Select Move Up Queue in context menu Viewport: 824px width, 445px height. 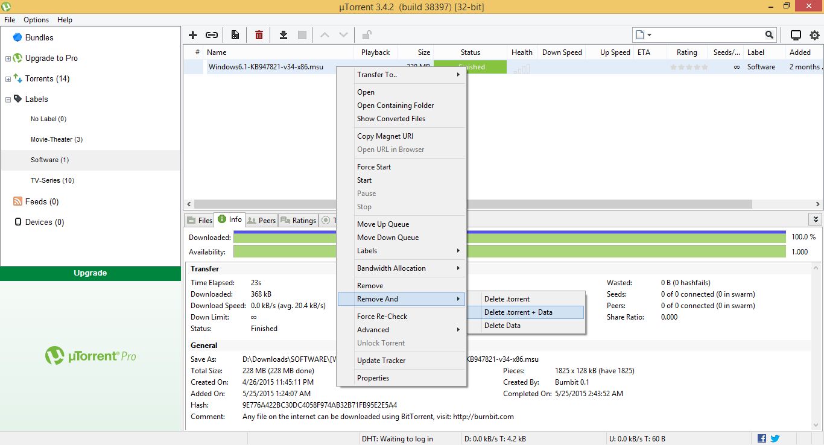click(x=401, y=224)
